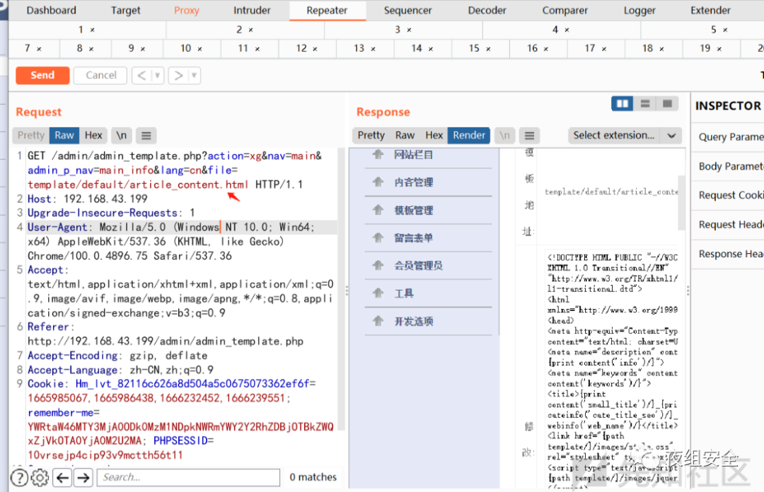Switch Response view to Raw
This screenshot has height=492, width=764.
pyautogui.click(x=405, y=136)
